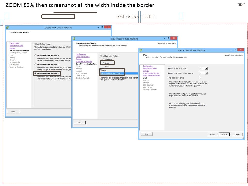Open Guest Operating System step in CPUs window
This screenshot has height=186, width=248.
click(151, 75)
